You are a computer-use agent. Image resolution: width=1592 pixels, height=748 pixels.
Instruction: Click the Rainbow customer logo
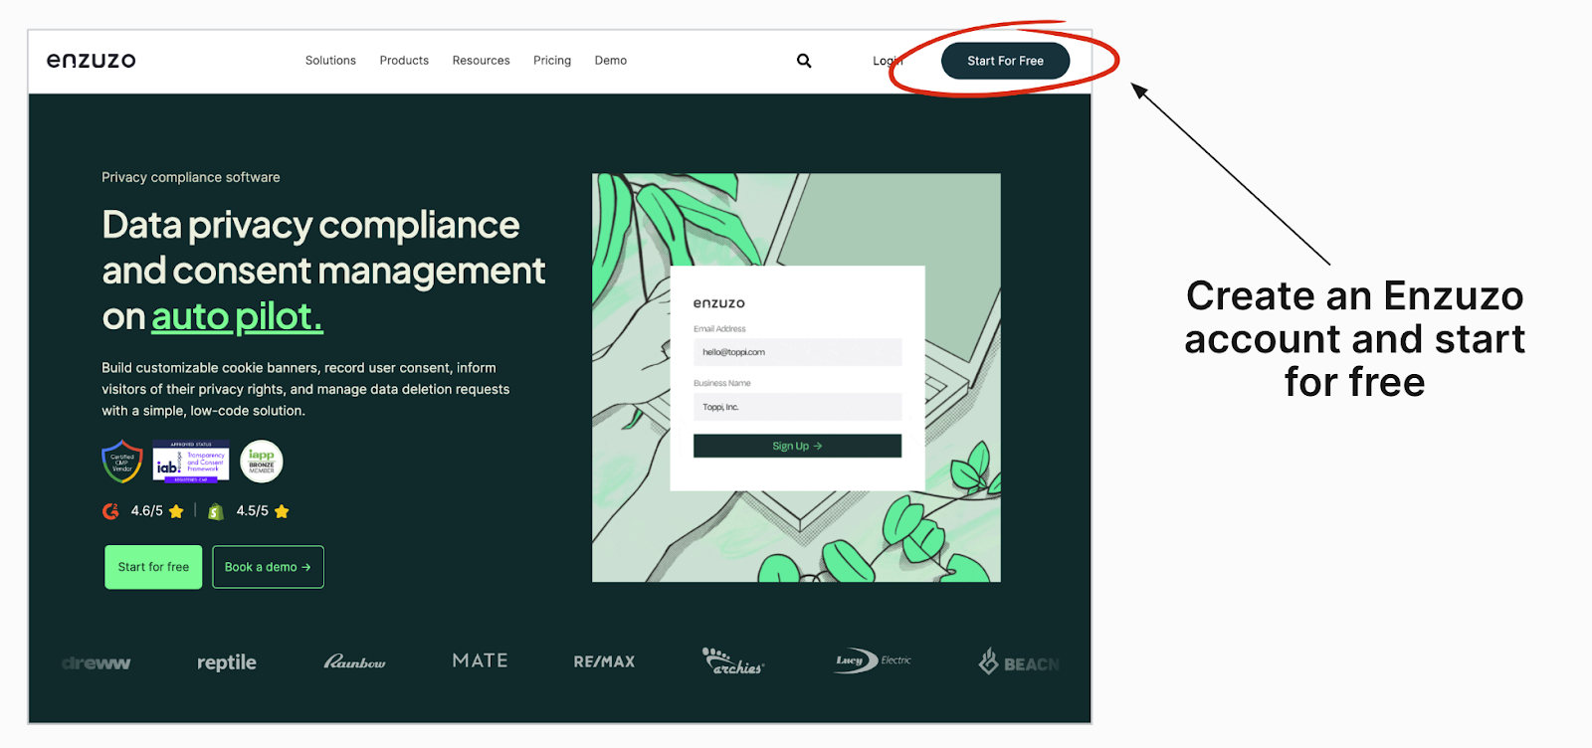click(x=354, y=661)
